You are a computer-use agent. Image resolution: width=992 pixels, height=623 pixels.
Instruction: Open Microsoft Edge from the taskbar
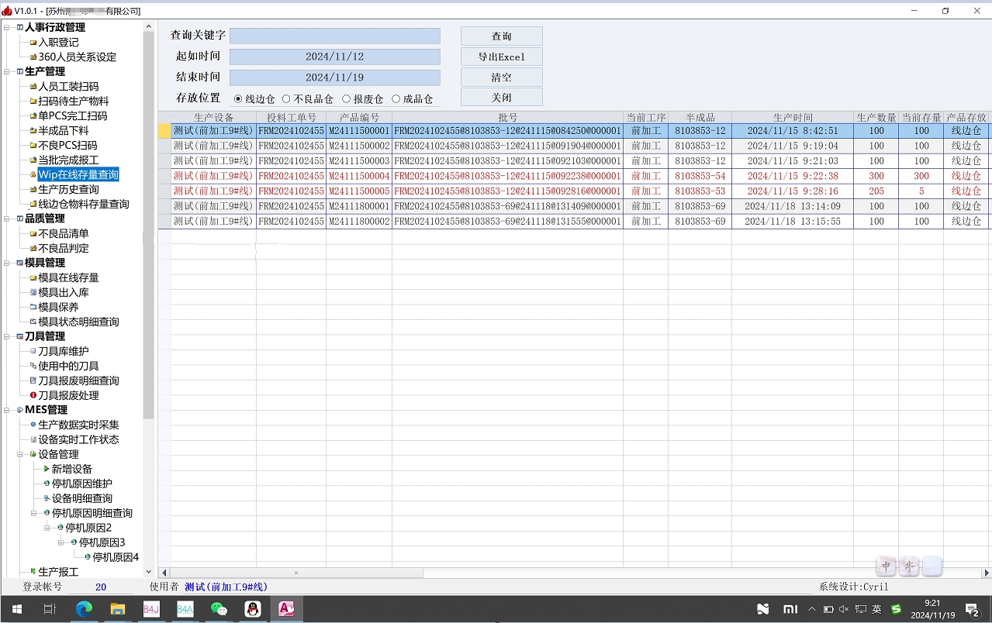[x=84, y=609]
